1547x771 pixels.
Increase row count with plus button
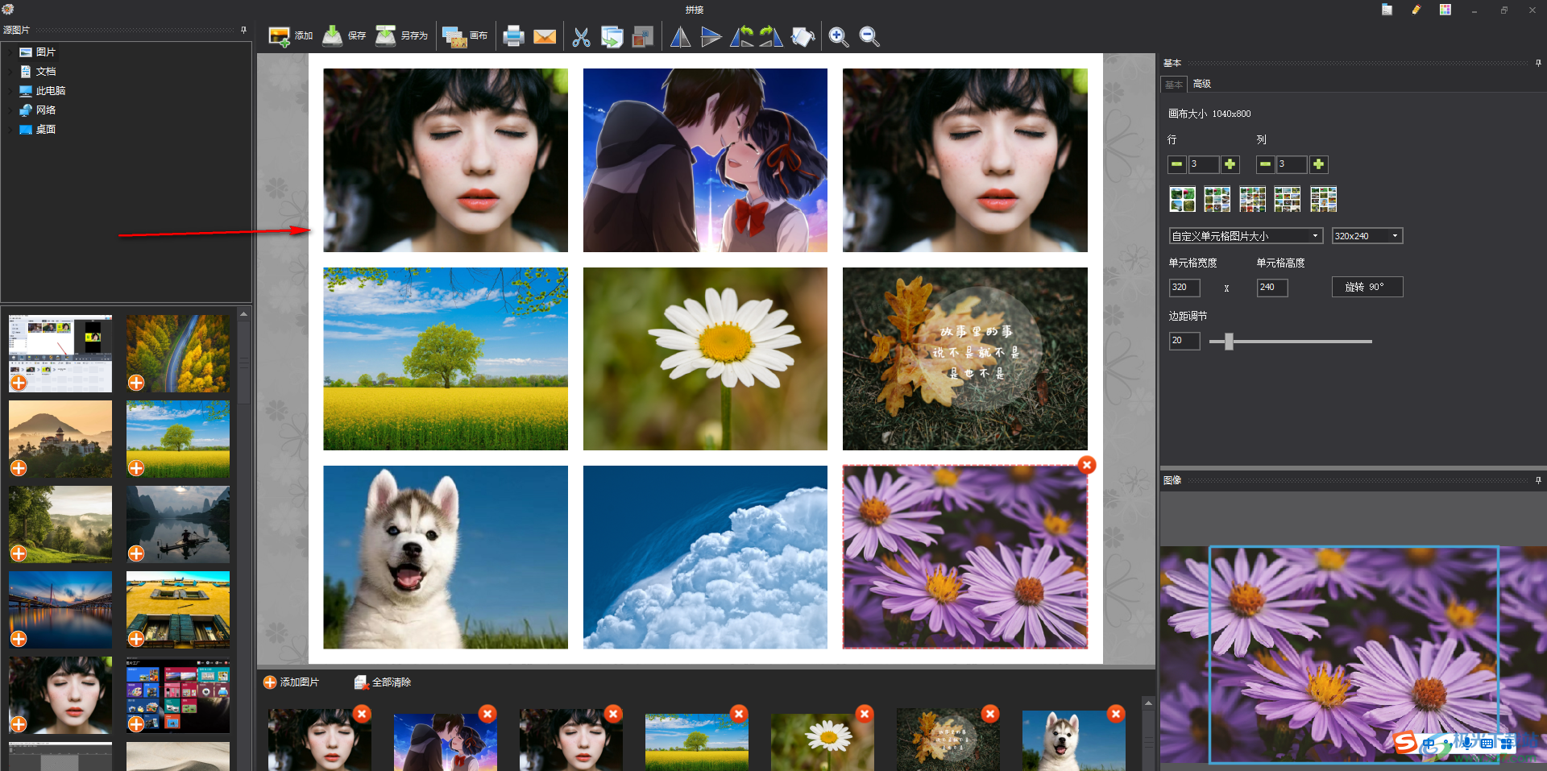(1230, 164)
